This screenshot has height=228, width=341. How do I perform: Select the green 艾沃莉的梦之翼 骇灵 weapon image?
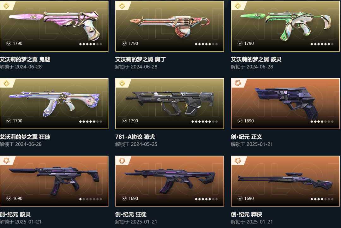click(x=285, y=26)
